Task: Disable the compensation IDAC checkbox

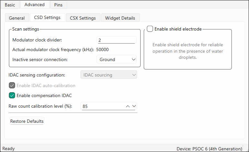Action: [x=12, y=95]
